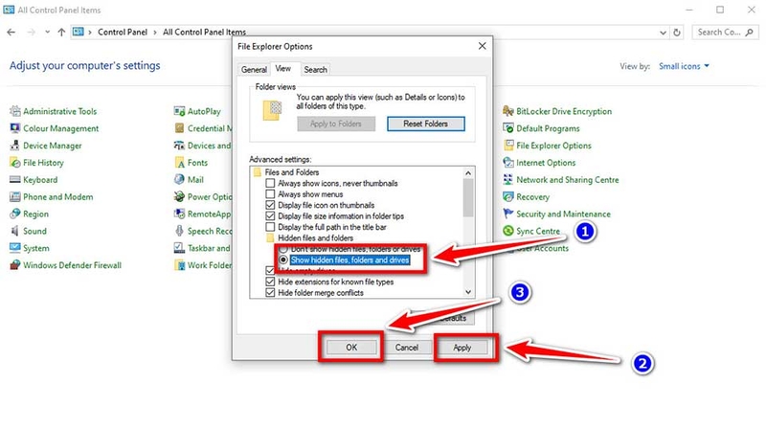Click the Advanced settings scrollbar thumb
The height and width of the screenshot is (429, 766).
[x=468, y=198]
